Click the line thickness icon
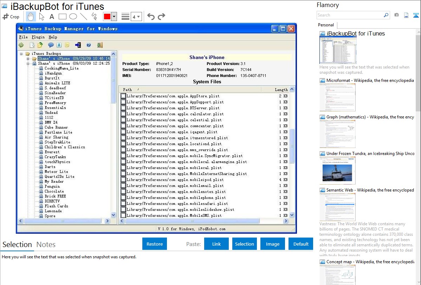Viewport: 421px width, 285px height. 125,17
